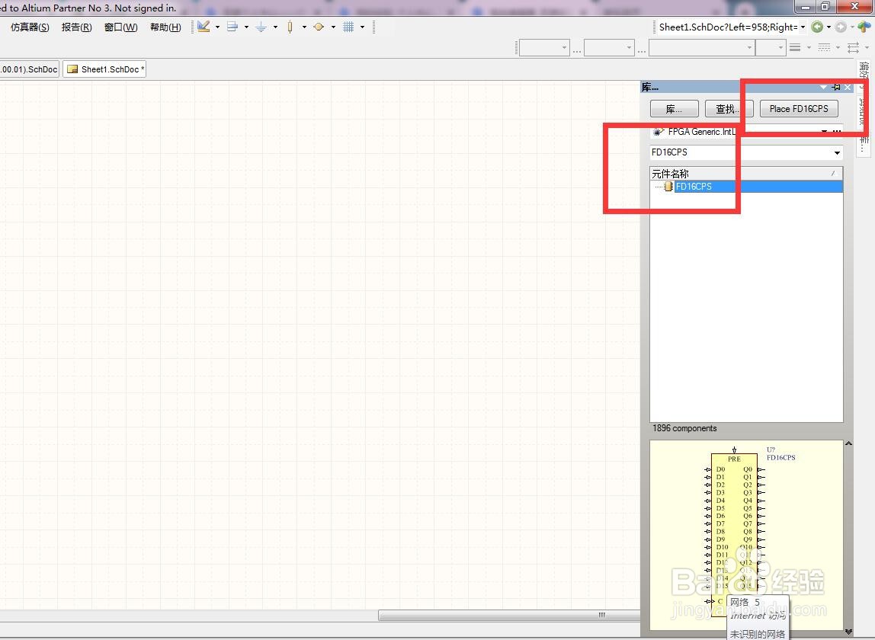Click the line style icon in formatting toolbar
The width and height of the screenshot is (875, 640).
(x=795, y=48)
